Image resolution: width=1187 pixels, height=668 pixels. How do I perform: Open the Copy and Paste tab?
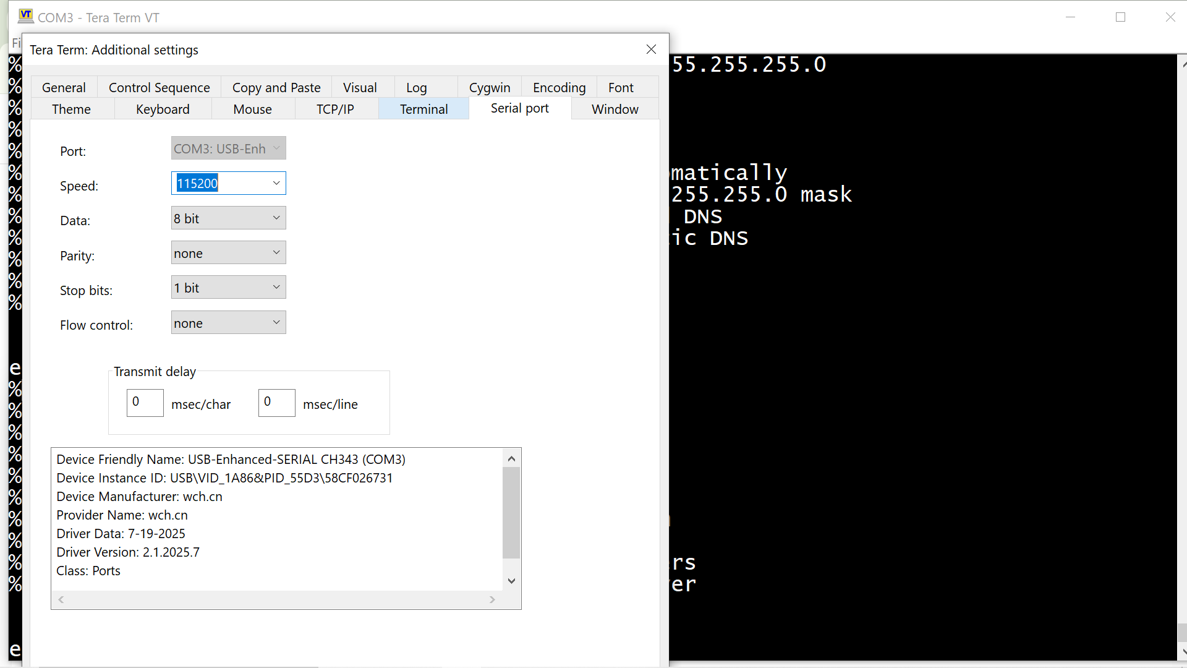[x=276, y=87]
